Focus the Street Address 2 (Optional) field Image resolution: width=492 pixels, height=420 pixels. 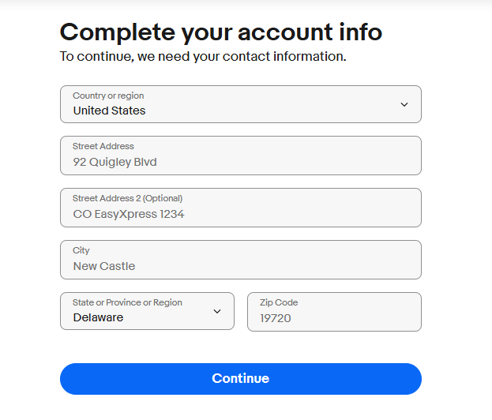tap(240, 208)
